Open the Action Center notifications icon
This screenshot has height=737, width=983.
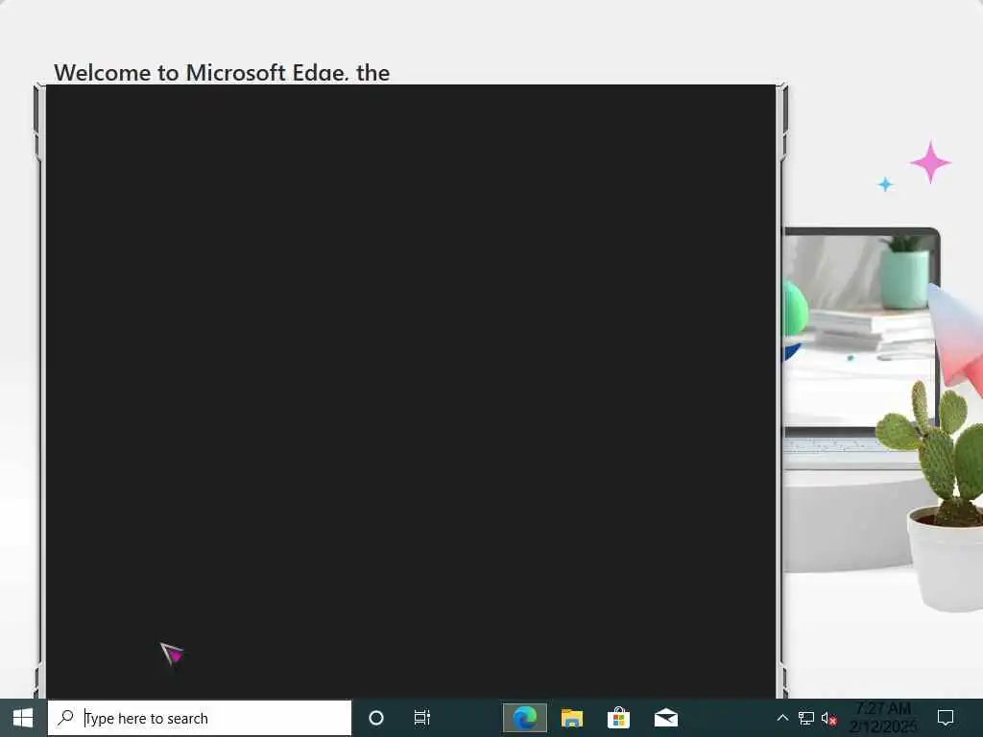946,718
